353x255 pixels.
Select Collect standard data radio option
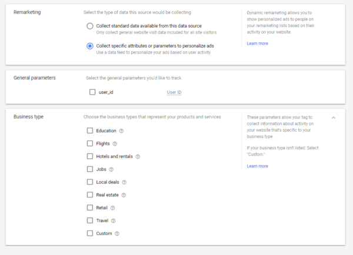[x=90, y=26]
